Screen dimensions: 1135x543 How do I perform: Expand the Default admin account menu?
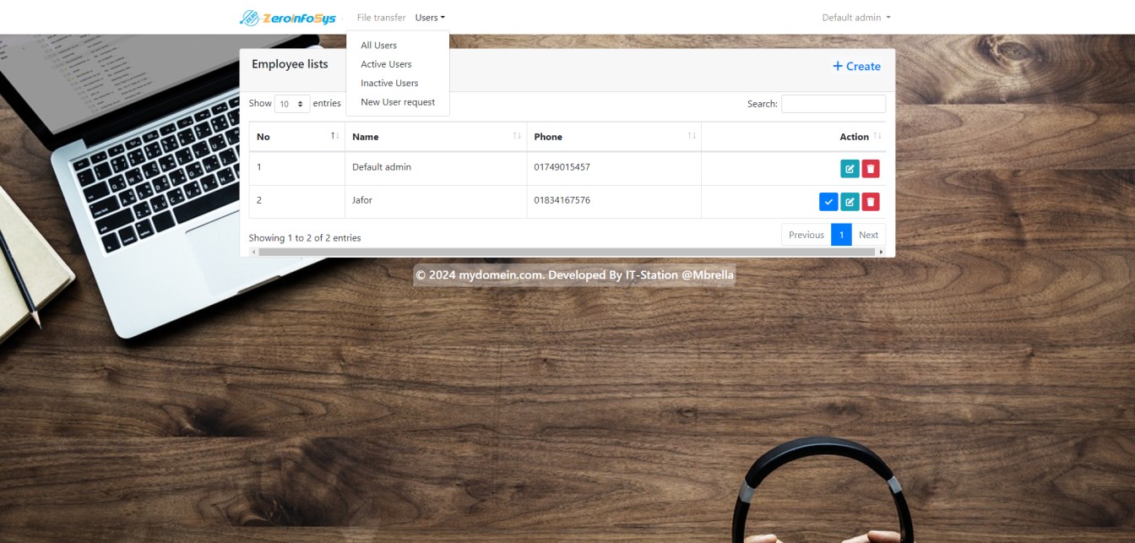[x=856, y=18]
